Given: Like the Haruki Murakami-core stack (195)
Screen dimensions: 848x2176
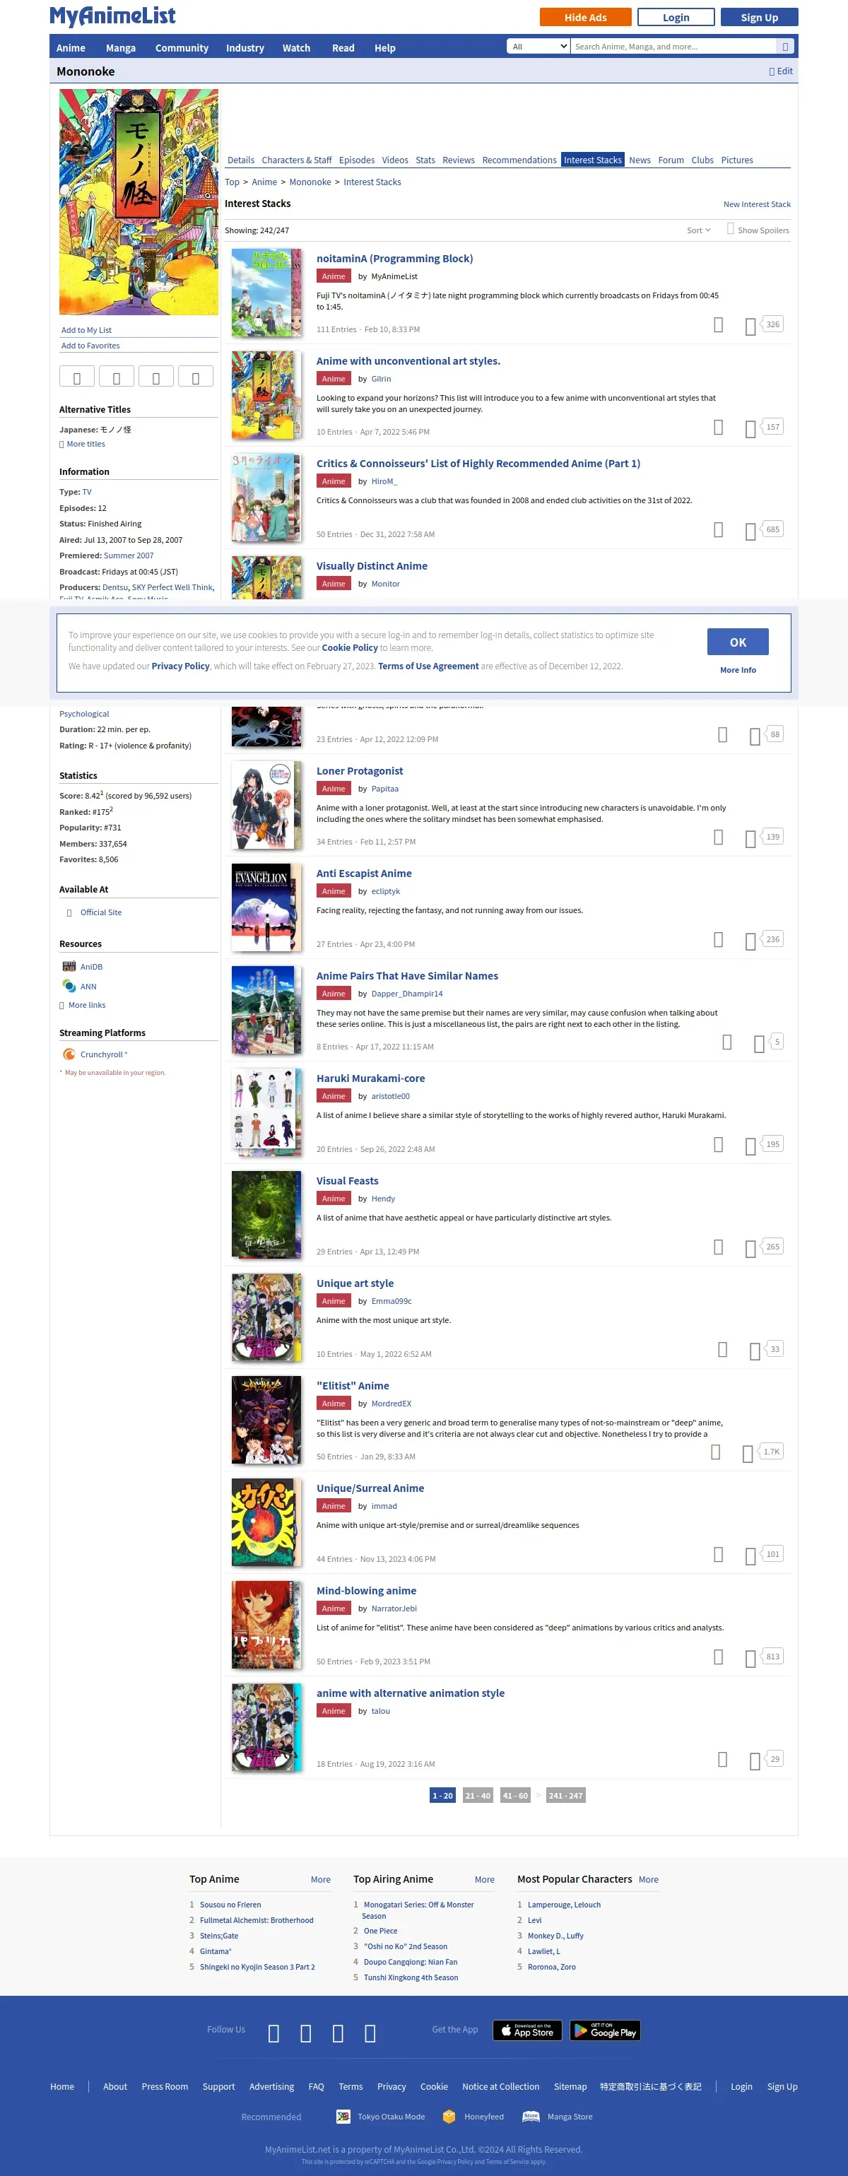Looking at the screenshot, I should (750, 1146).
